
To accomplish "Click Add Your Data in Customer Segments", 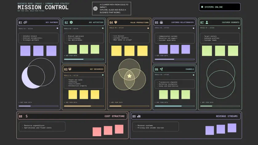I will tap(207, 102).
